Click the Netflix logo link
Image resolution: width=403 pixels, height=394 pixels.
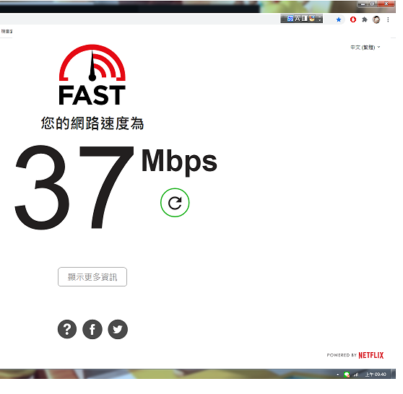click(370, 355)
